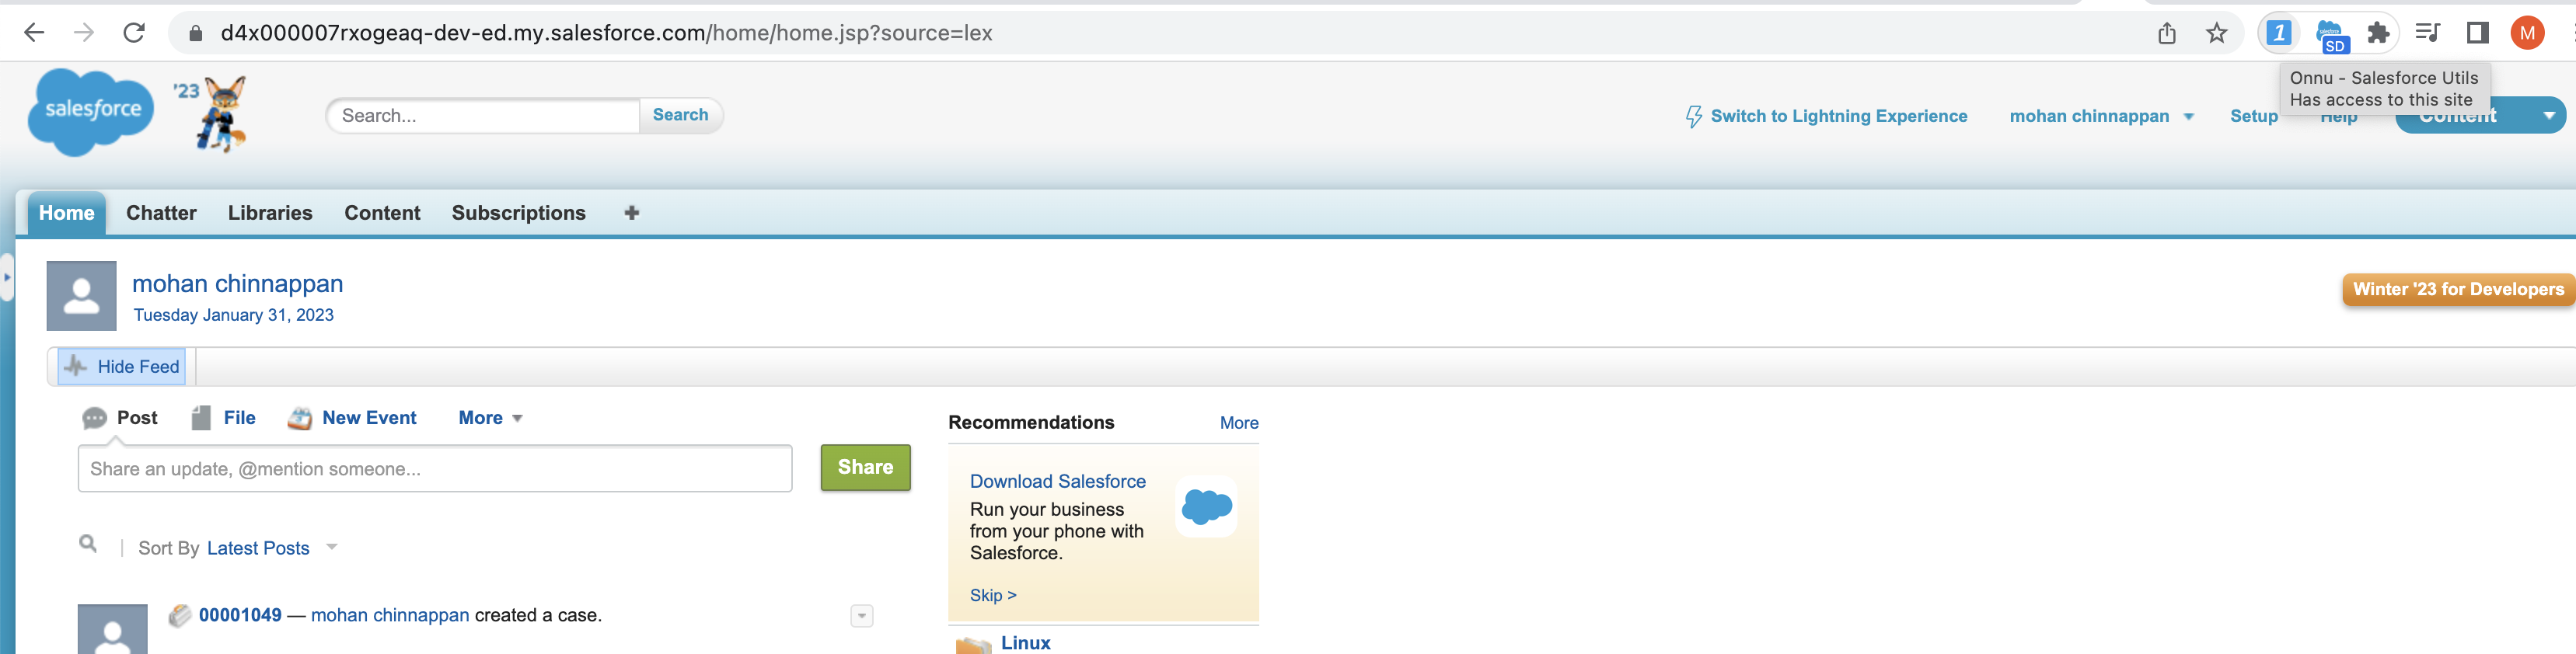Click the Linux folder icon

tap(973, 645)
